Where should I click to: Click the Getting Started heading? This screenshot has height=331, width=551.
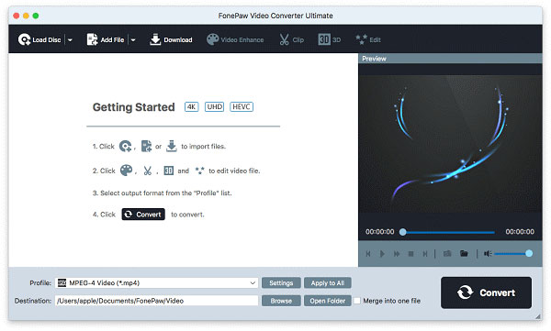(133, 107)
